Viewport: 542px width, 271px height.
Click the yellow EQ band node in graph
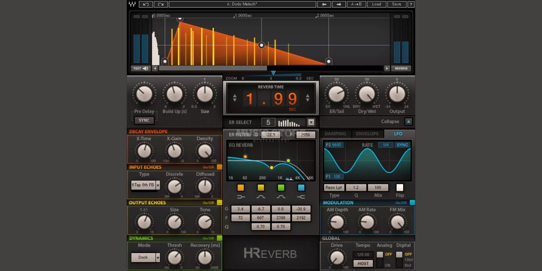pos(272,167)
